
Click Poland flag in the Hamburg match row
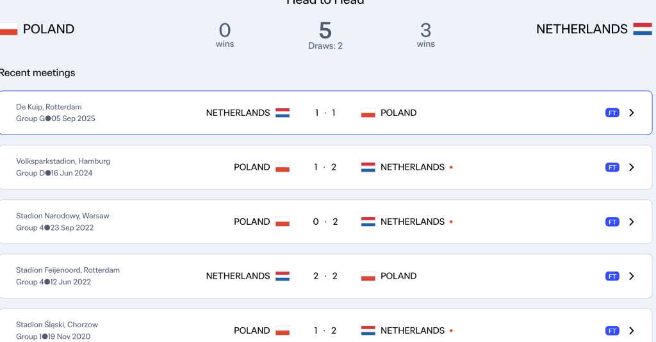click(283, 167)
